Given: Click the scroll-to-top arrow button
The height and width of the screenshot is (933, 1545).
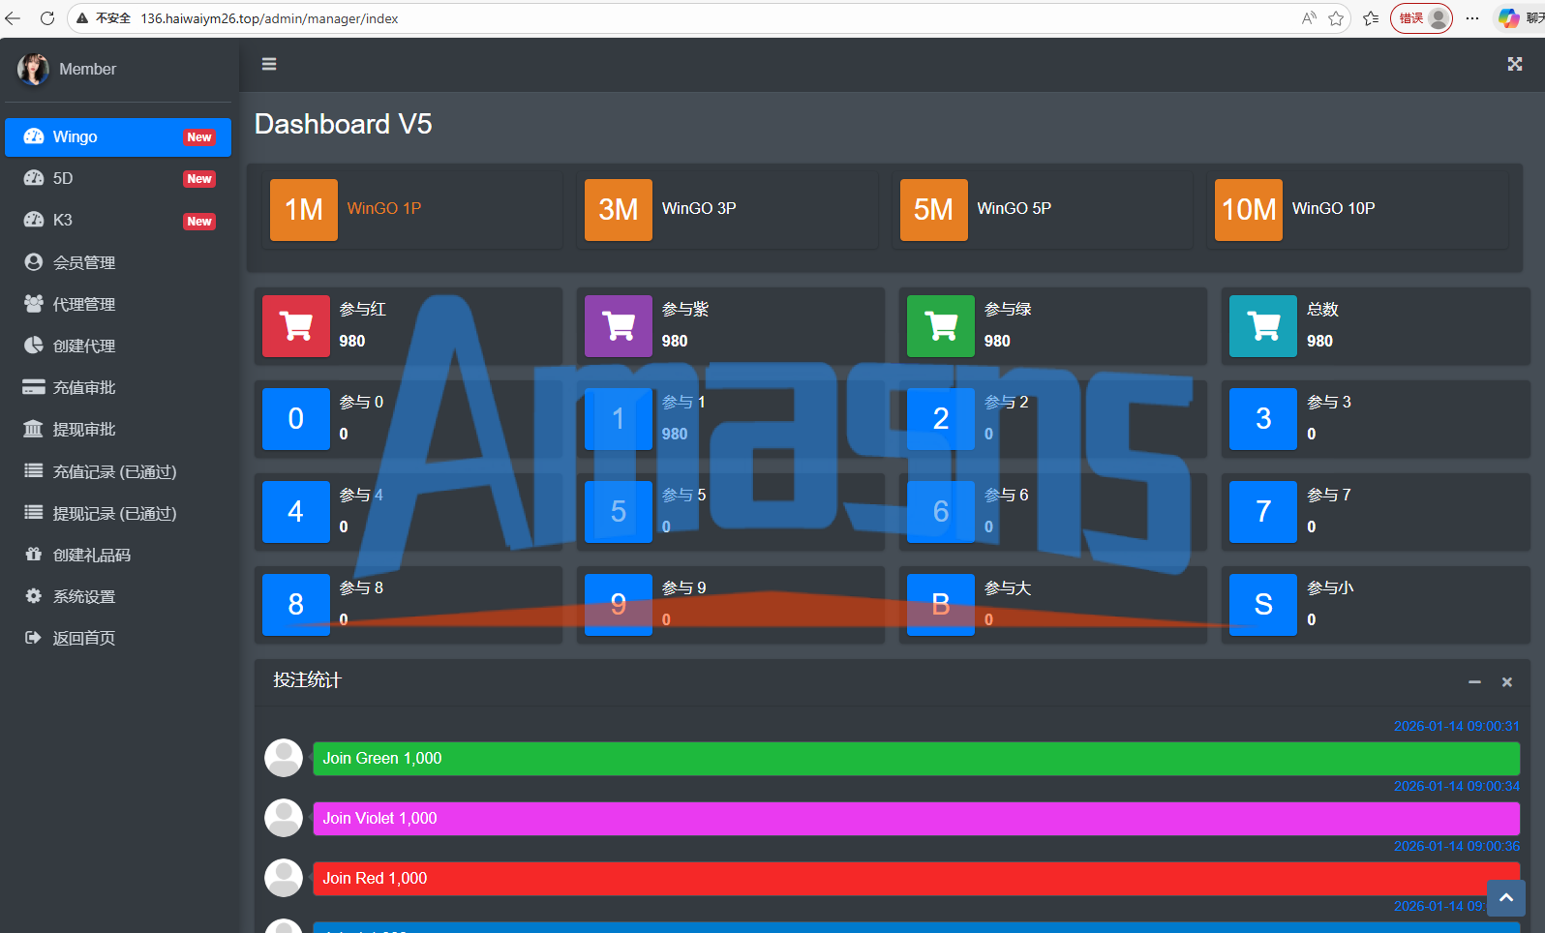Looking at the screenshot, I should [1506, 898].
